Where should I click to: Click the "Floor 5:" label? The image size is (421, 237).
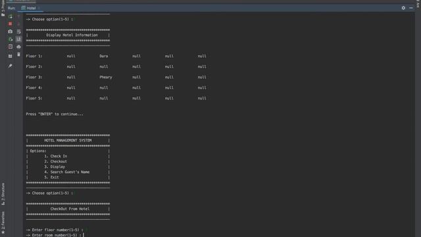34,98
